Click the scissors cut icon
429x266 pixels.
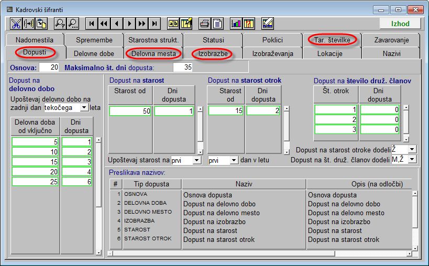(16, 24)
